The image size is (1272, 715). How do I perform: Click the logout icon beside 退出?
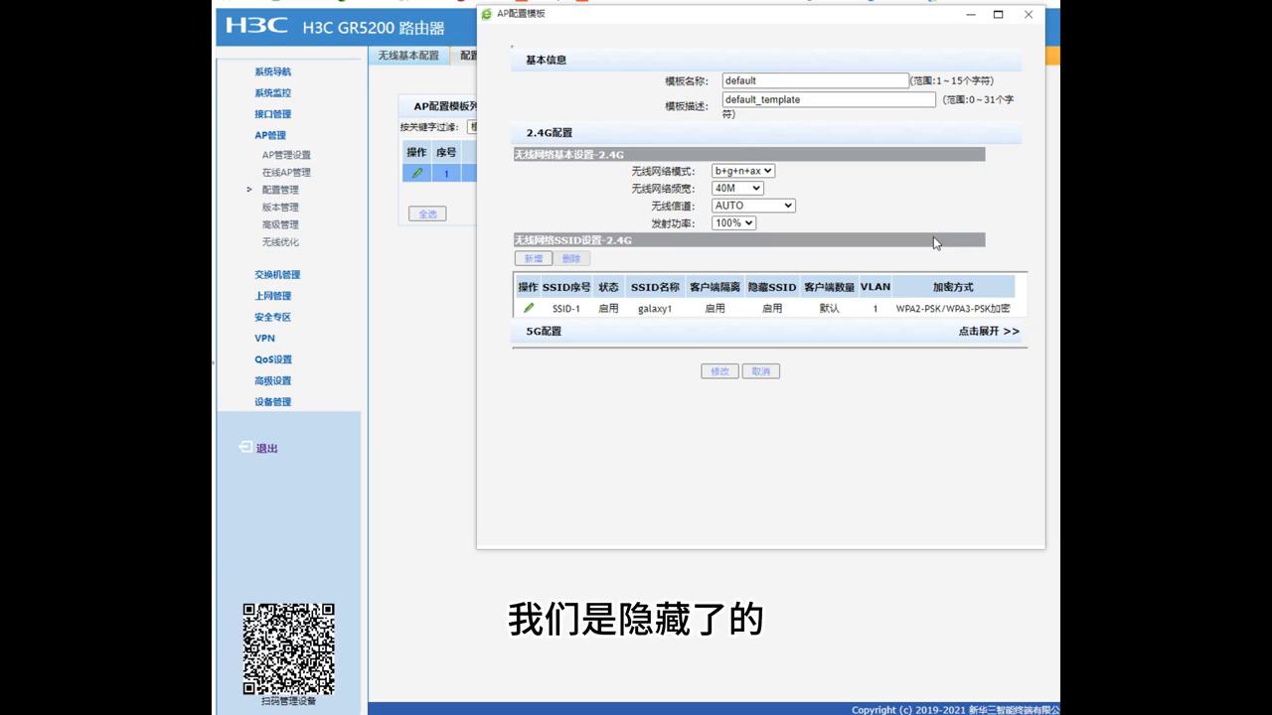click(x=243, y=447)
